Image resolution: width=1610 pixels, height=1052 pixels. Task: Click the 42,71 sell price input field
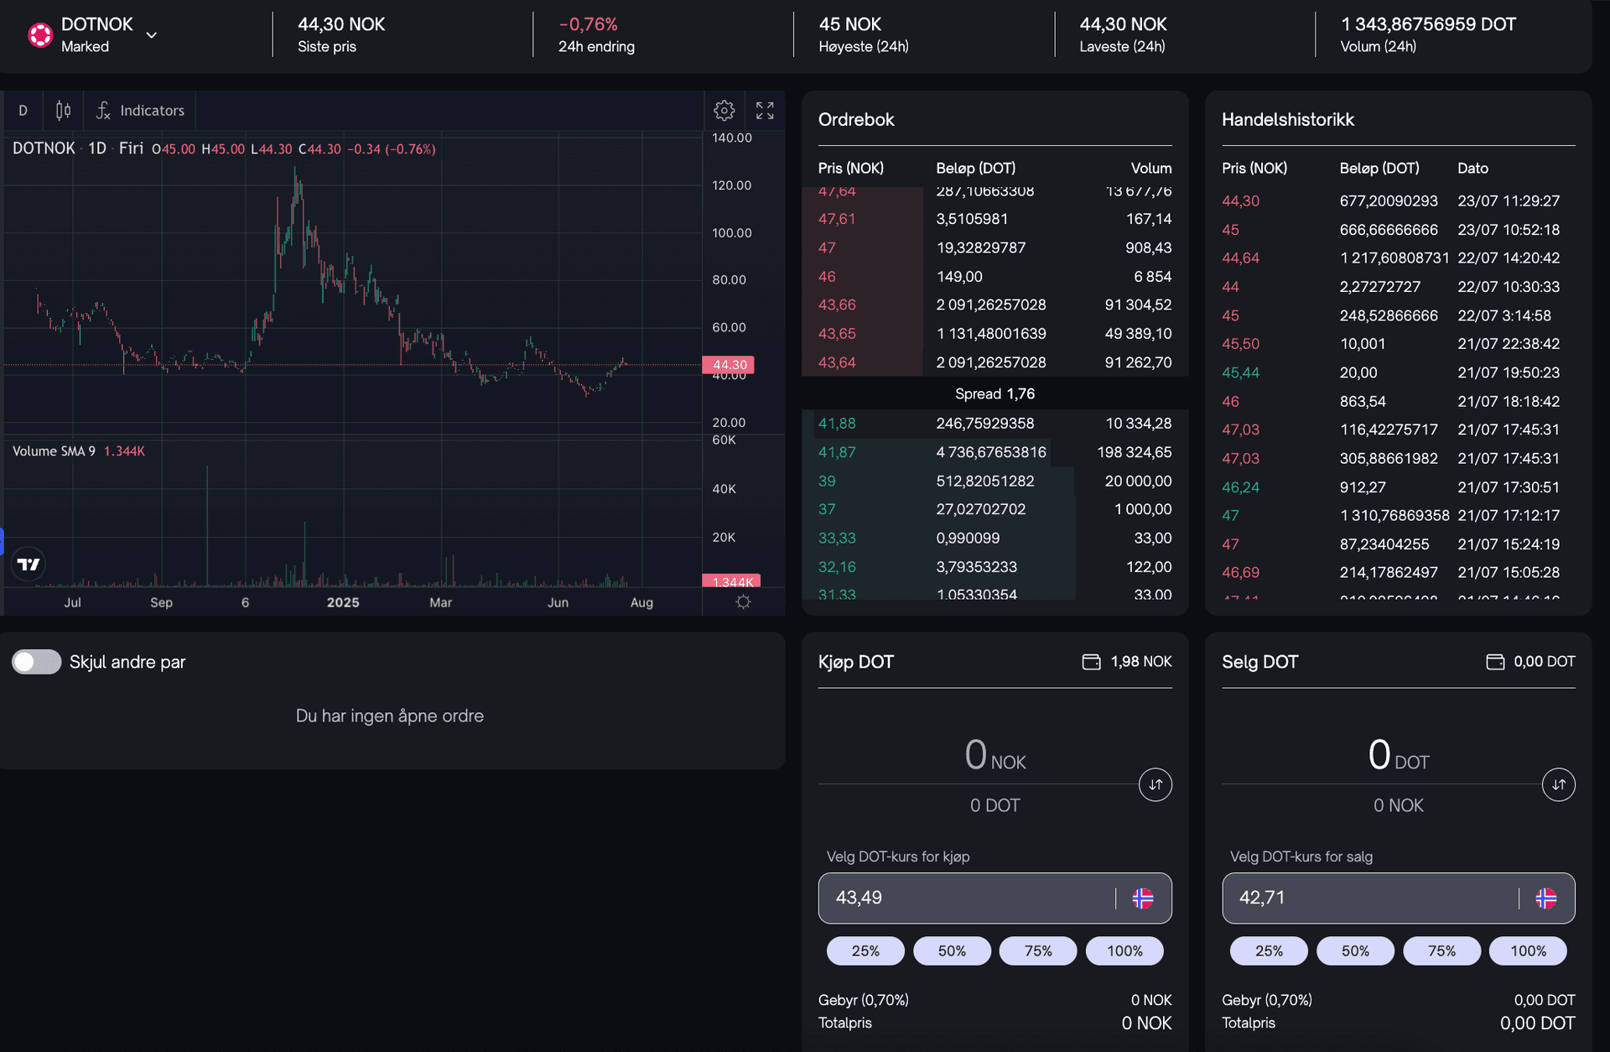pyautogui.click(x=1367, y=898)
